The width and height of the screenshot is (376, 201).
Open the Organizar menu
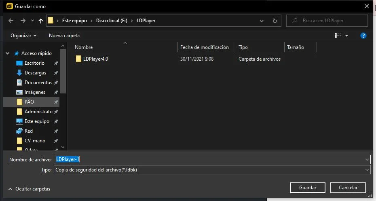click(23, 36)
